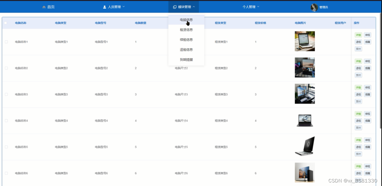Open the 管理员 user label
This screenshot has height=186, width=382.
pos(324,7)
